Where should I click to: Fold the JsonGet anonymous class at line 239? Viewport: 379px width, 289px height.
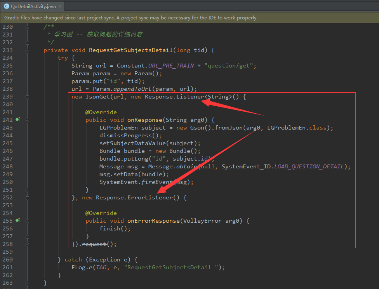tap(27, 97)
